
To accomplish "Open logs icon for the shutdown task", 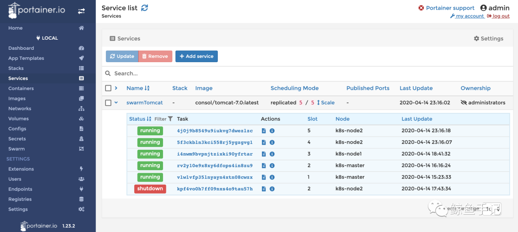I will coord(264,189).
